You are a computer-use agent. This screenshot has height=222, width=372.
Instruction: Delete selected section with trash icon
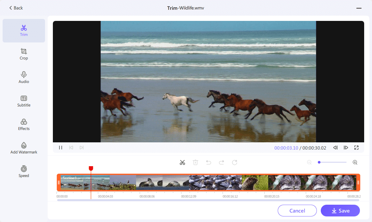tap(195, 162)
